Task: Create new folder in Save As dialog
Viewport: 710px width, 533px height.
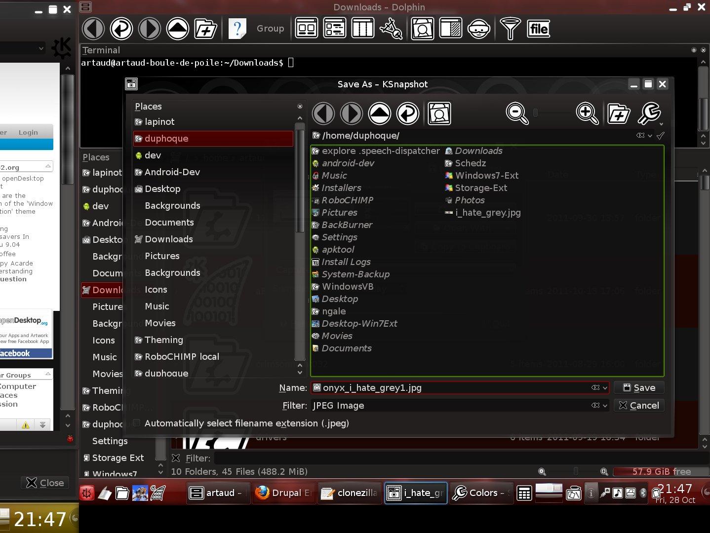Action: coord(619,114)
